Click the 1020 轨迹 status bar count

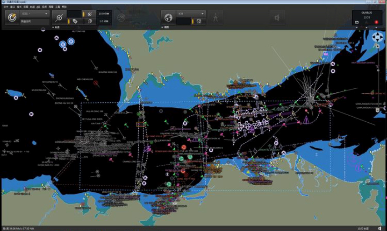[363, 229]
